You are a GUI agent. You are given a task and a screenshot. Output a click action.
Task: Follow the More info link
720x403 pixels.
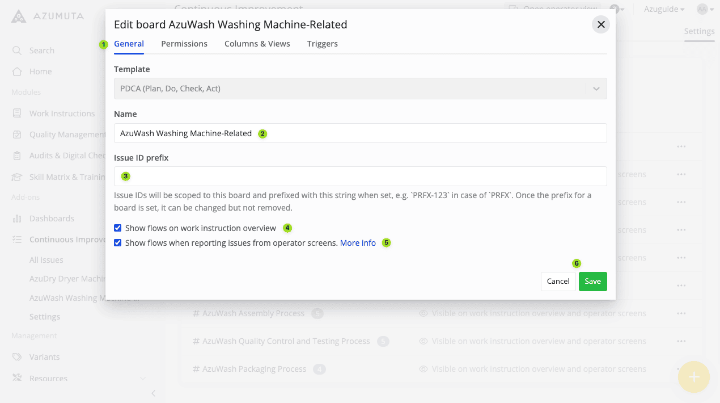coord(358,243)
